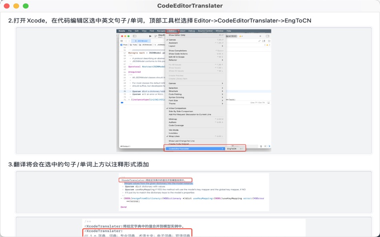
Task: Click the run (play) button in Xcode toolbar
Action: click(150, 36)
